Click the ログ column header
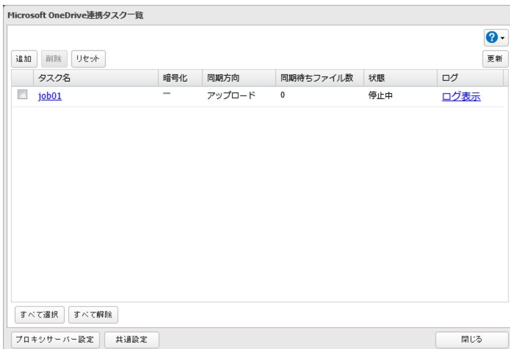510x349 pixels. pyautogui.click(x=470, y=78)
